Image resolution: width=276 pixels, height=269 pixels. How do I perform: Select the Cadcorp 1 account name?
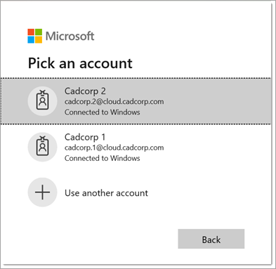(85, 137)
